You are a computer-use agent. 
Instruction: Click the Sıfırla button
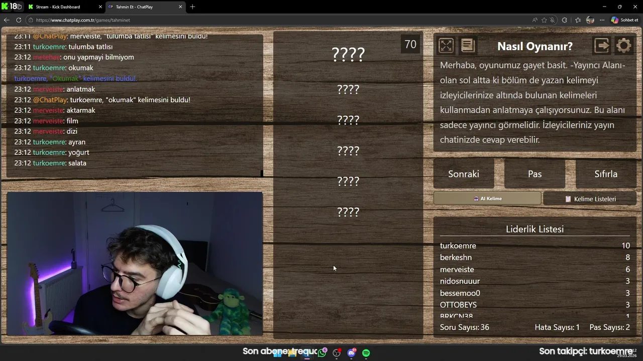point(606,174)
